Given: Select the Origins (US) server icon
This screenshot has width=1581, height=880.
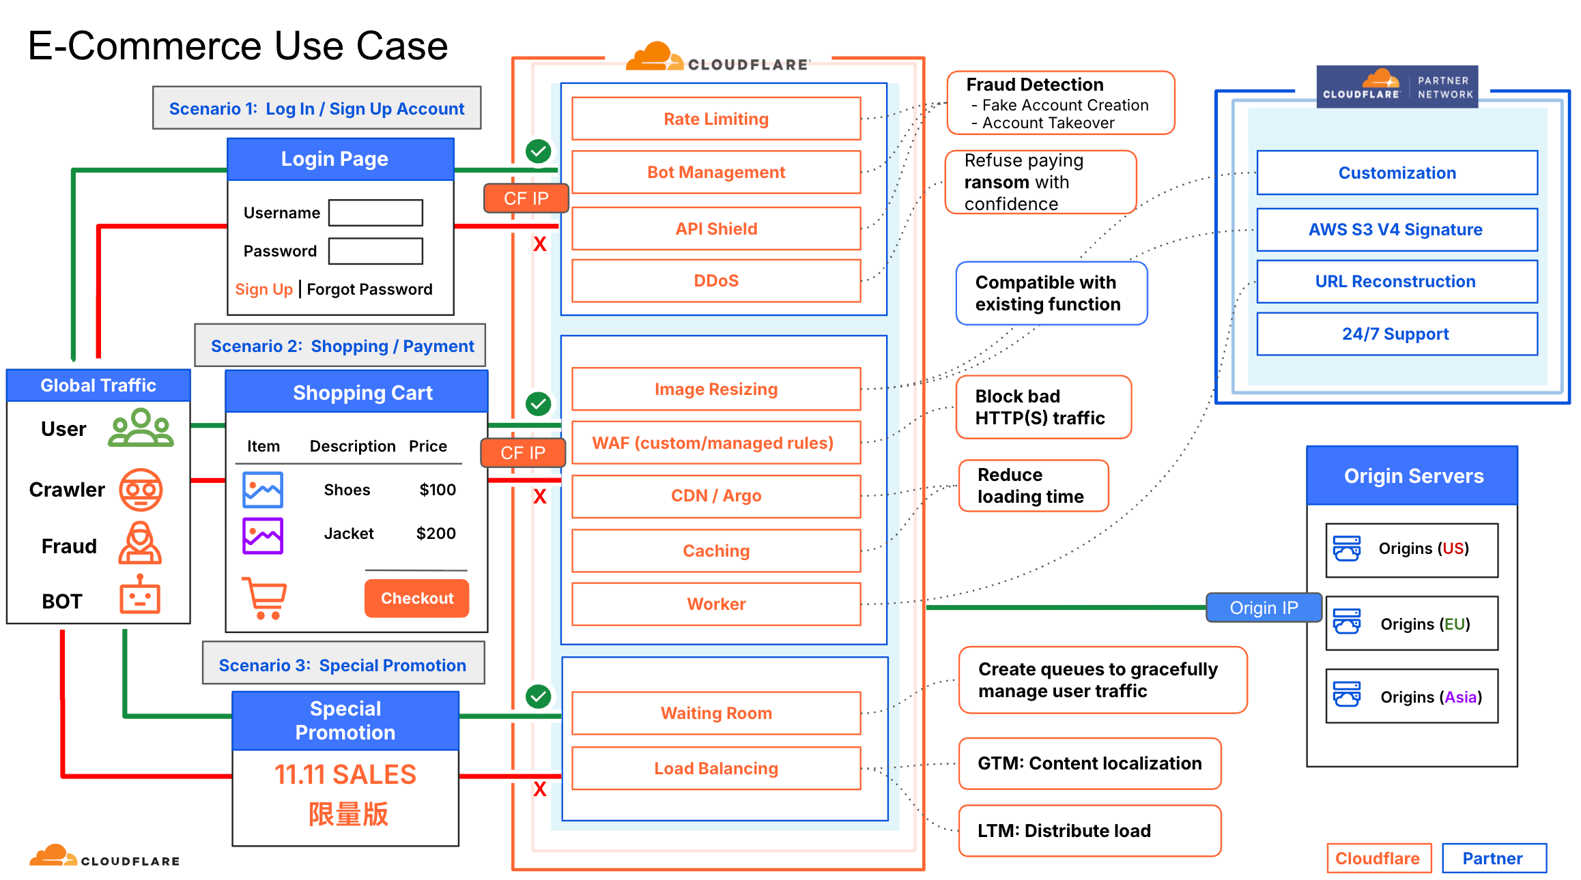Looking at the screenshot, I should (1347, 548).
